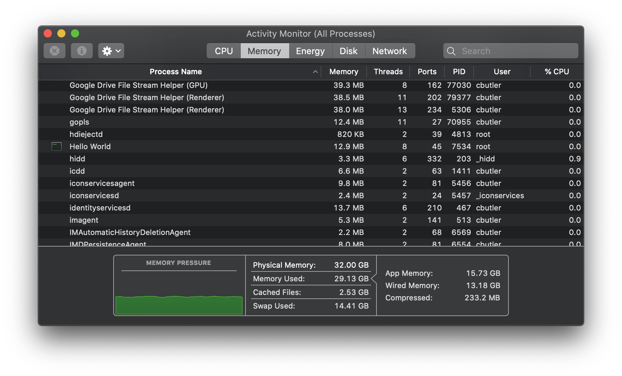Select the Hello World terminal app icon

(x=57, y=146)
